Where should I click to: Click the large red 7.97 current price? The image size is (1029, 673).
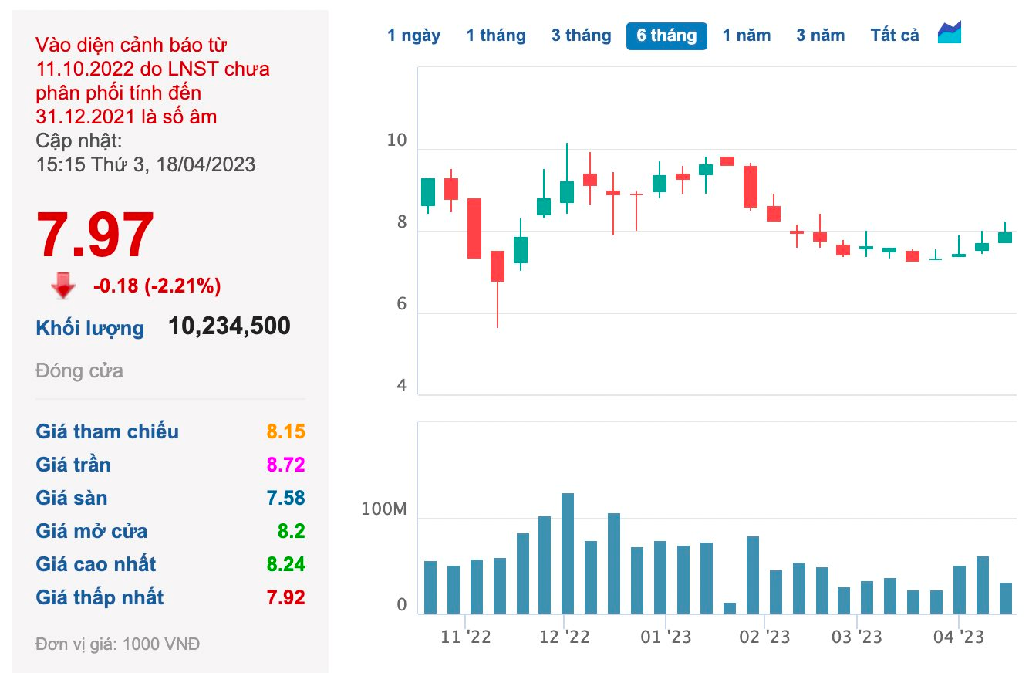tap(96, 235)
